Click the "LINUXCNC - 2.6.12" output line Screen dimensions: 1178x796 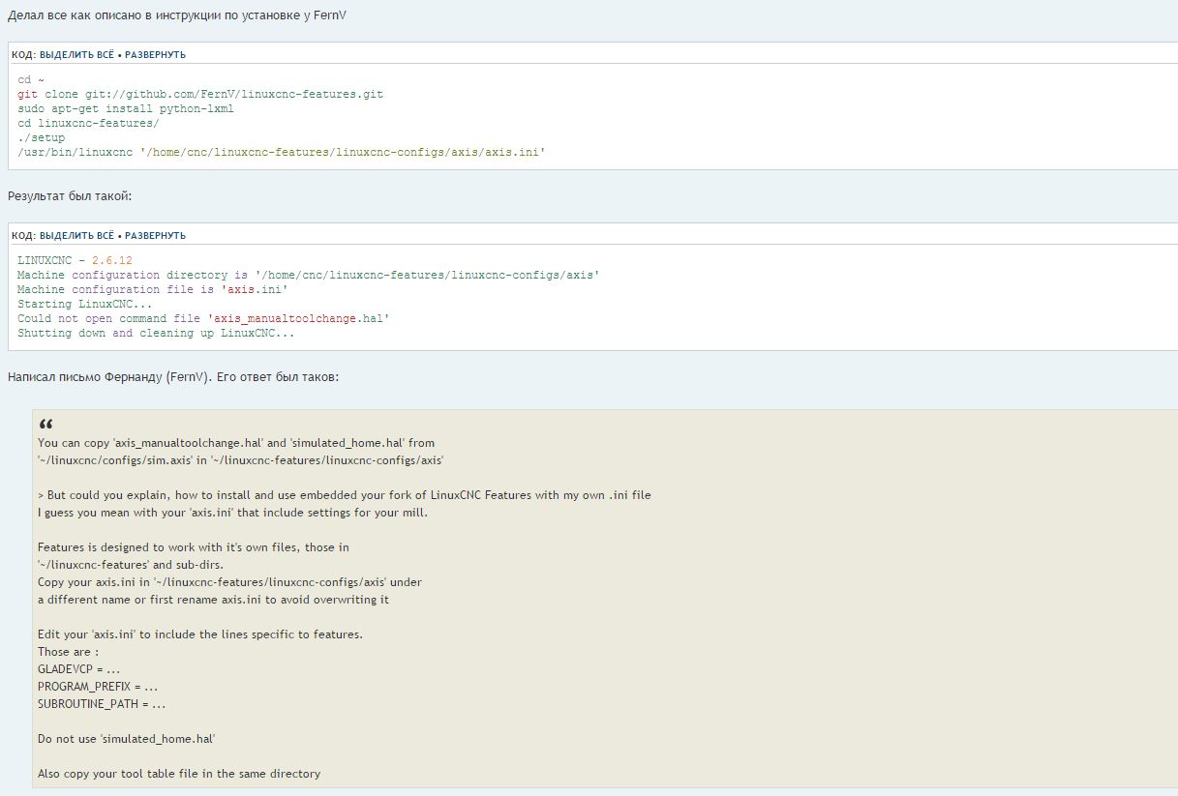click(75, 261)
